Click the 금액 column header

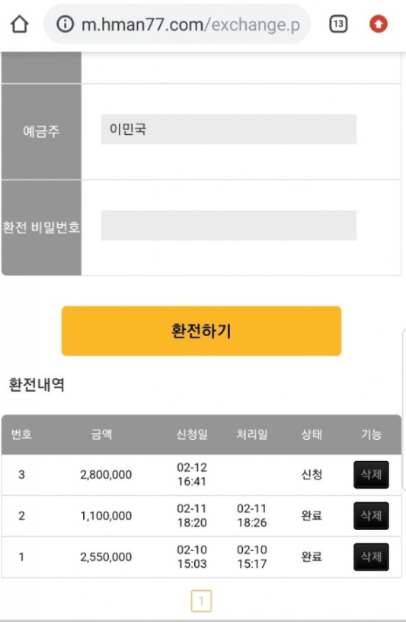point(101,434)
